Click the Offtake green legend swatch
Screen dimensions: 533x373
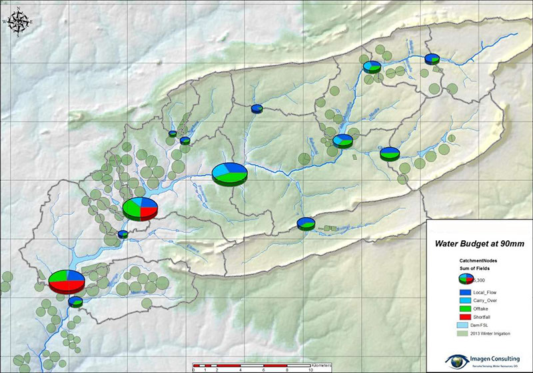click(464, 308)
